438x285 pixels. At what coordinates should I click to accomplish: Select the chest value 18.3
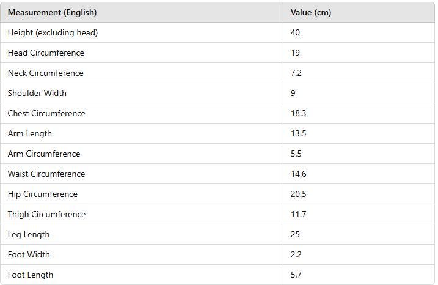pos(299,113)
